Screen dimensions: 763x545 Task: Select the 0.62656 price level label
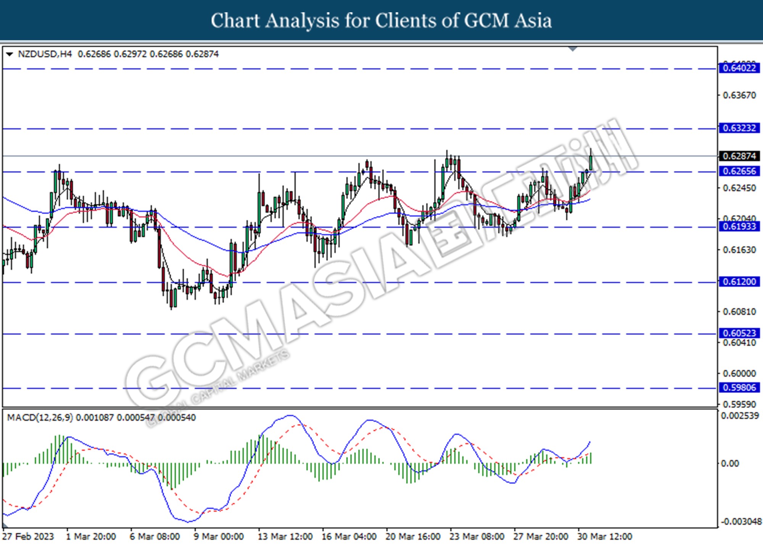[739, 171]
